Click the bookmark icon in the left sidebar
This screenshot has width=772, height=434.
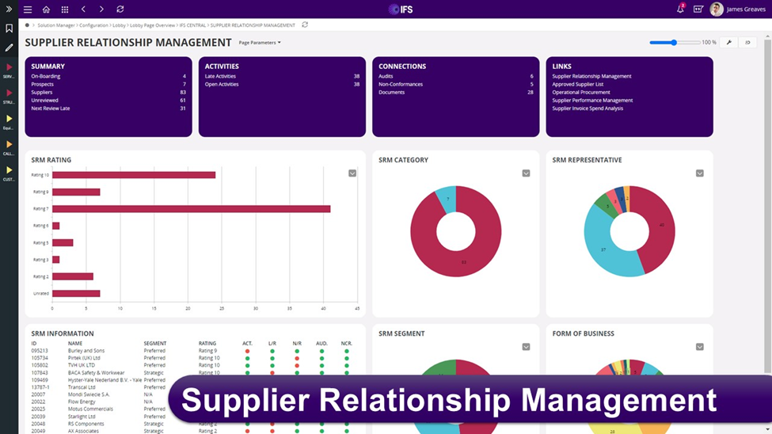[x=9, y=29]
